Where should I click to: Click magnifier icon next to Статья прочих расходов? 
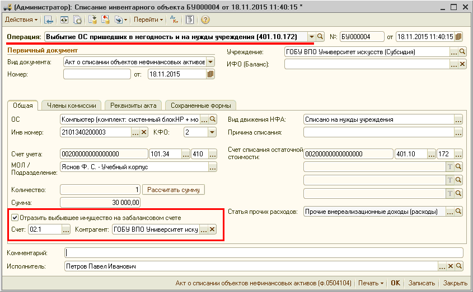pos(458,212)
